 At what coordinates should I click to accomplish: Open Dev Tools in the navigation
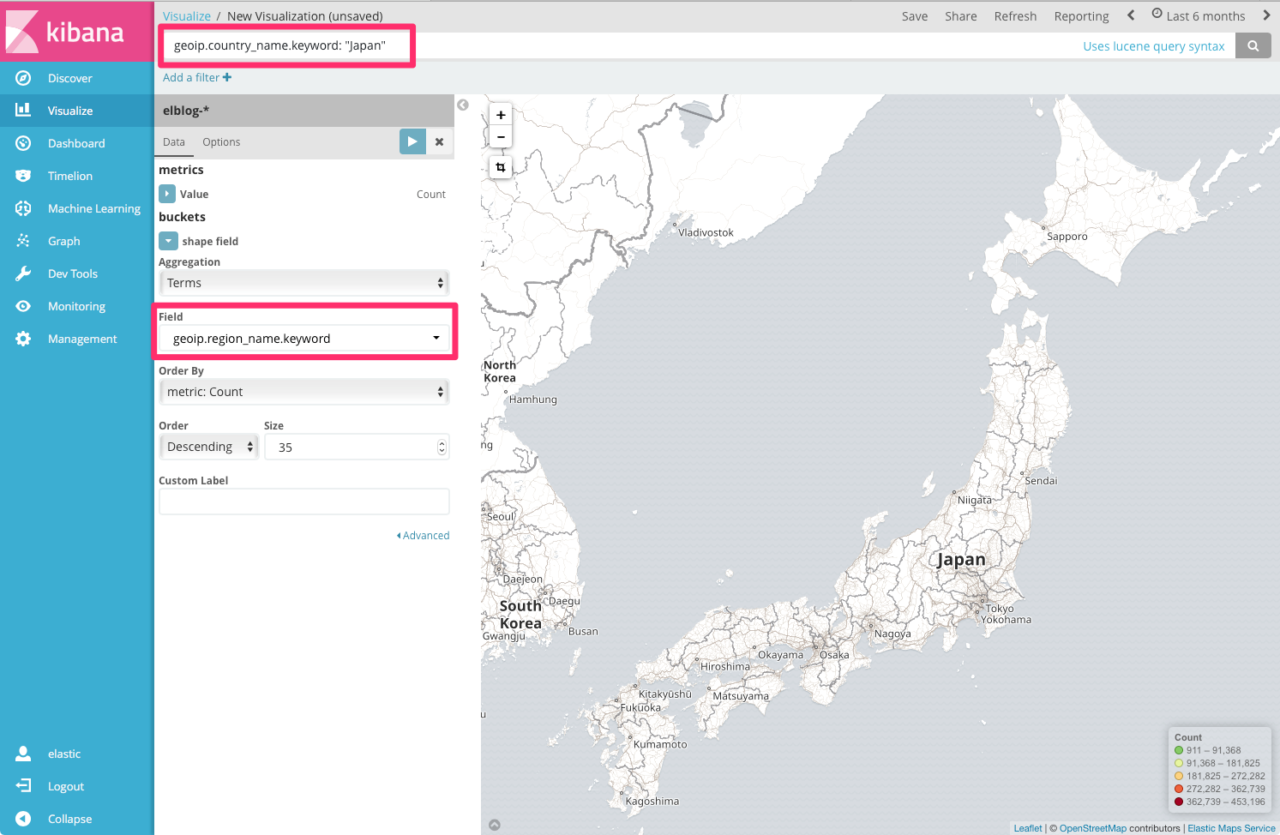[74, 273]
